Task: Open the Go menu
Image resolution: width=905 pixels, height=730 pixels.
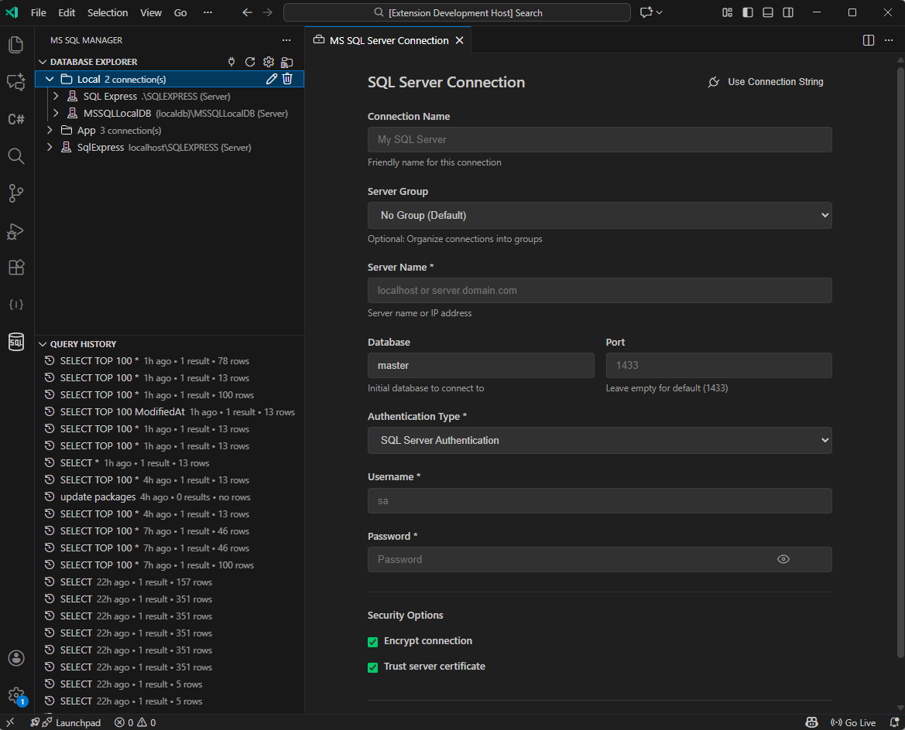Action: (x=180, y=12)
